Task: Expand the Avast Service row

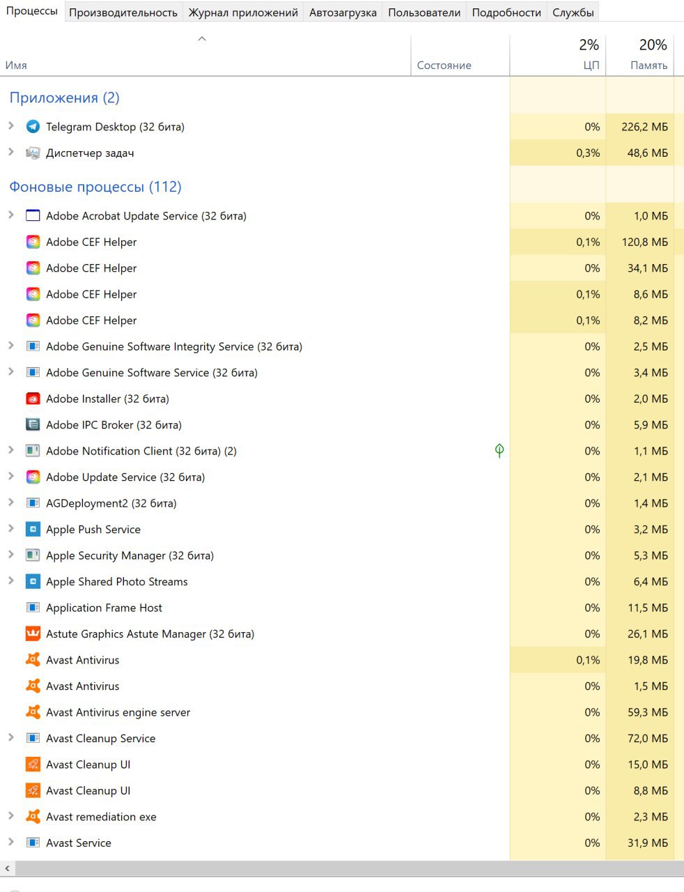Action: point(10,842)
